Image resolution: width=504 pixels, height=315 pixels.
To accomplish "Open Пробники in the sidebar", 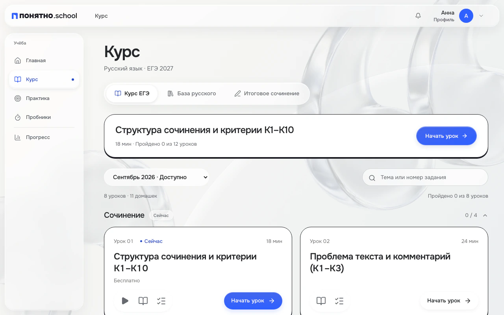I will [x=44, y=117].
